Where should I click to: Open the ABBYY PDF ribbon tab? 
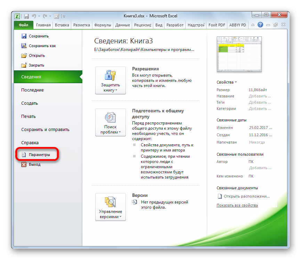pos(238,25)
